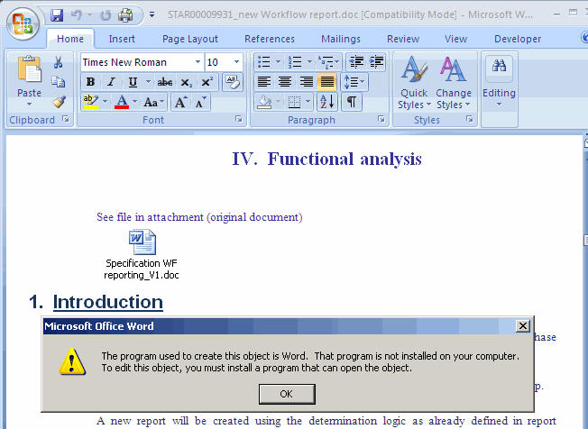Activate the Format Painter brush
Image resolution: width=588 pixels, height=429 pixels.
pos(59,101)
